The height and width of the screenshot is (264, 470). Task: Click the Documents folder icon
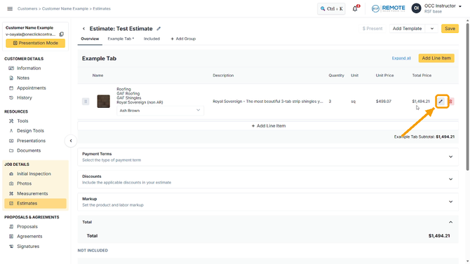(x=11, y=151)
